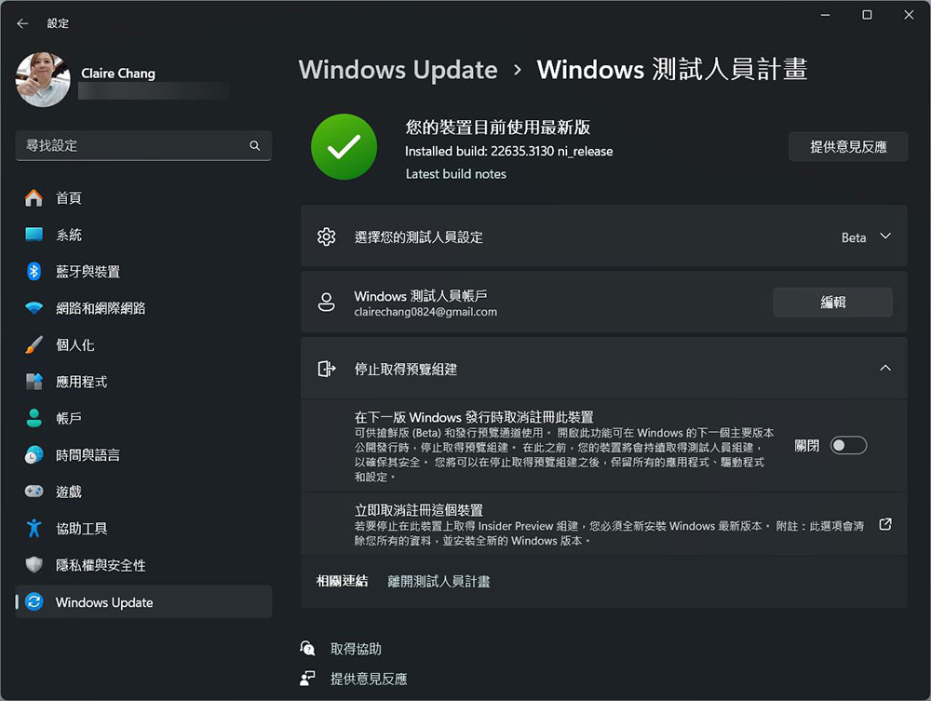Toggle 在下一版 Windows 發行時取消註冊此裝置 switch
The width and height of the screenshot is (931, 701).
[848, 445]
